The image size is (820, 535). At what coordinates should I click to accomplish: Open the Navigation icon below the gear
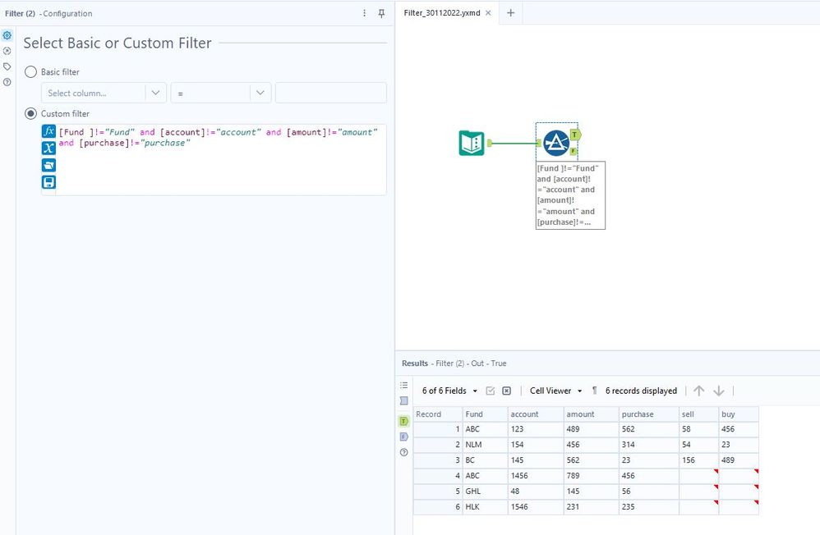tap(7, 51)
